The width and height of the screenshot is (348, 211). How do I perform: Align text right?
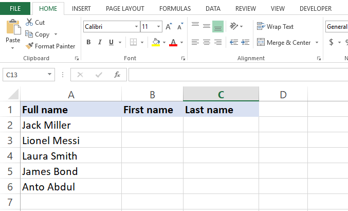(x=218, y=42)
